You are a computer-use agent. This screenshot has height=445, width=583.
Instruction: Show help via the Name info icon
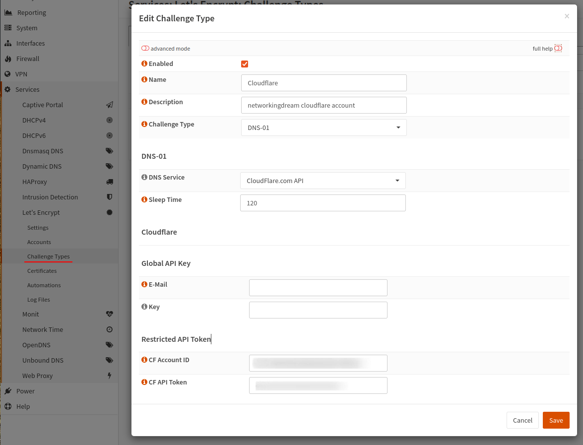[x=144, y=79]
